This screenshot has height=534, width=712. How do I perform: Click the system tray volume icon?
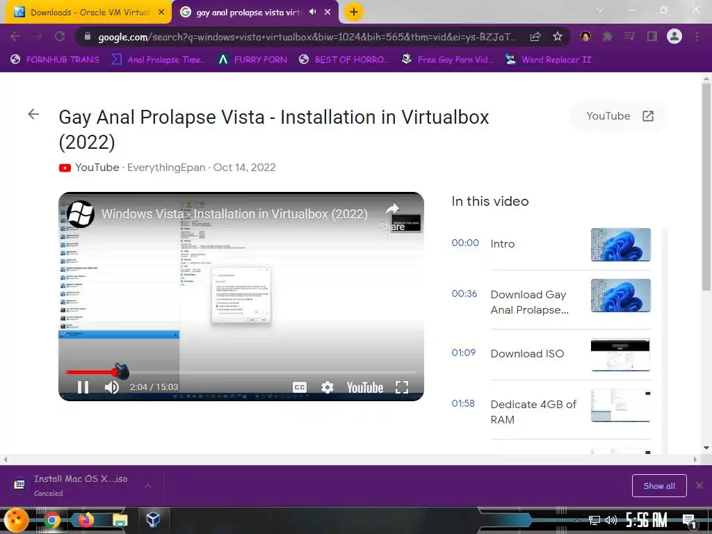[x=610, y=520]
